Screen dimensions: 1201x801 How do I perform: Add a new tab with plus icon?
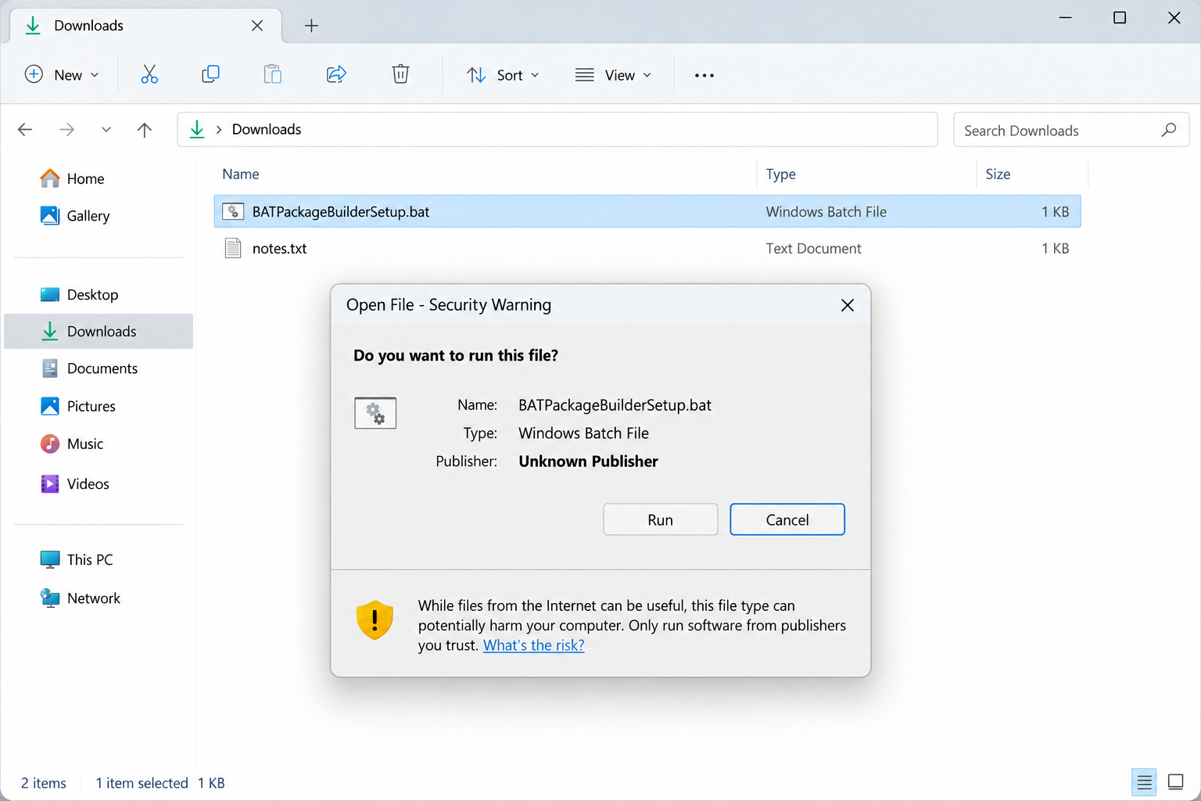click(x=311, y=26)
